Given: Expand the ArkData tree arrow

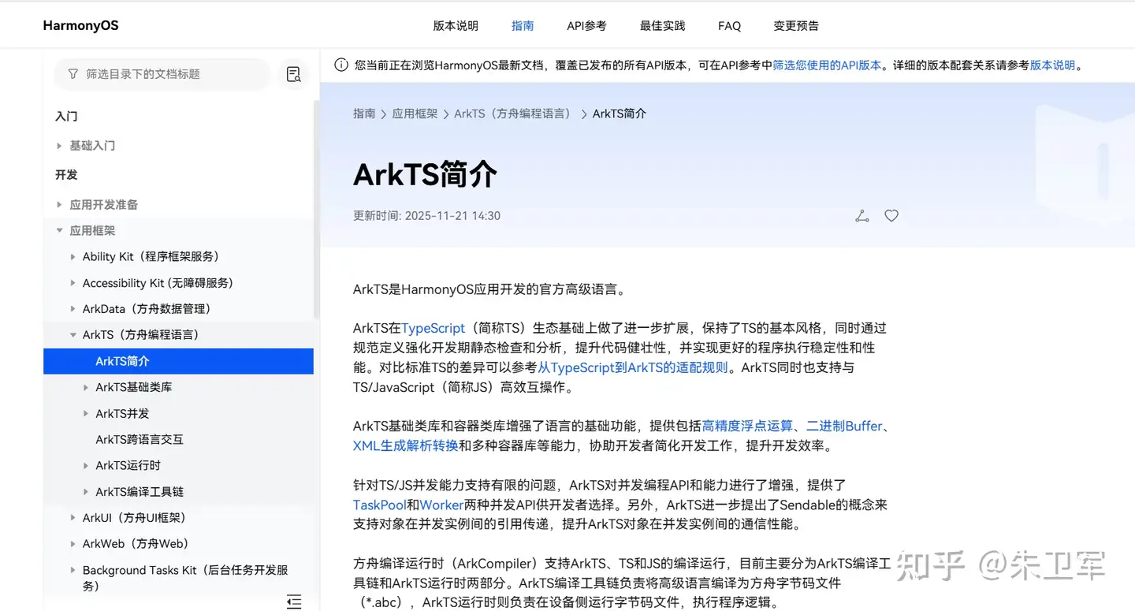Looking at the screenshot, I should coord(73,309).
